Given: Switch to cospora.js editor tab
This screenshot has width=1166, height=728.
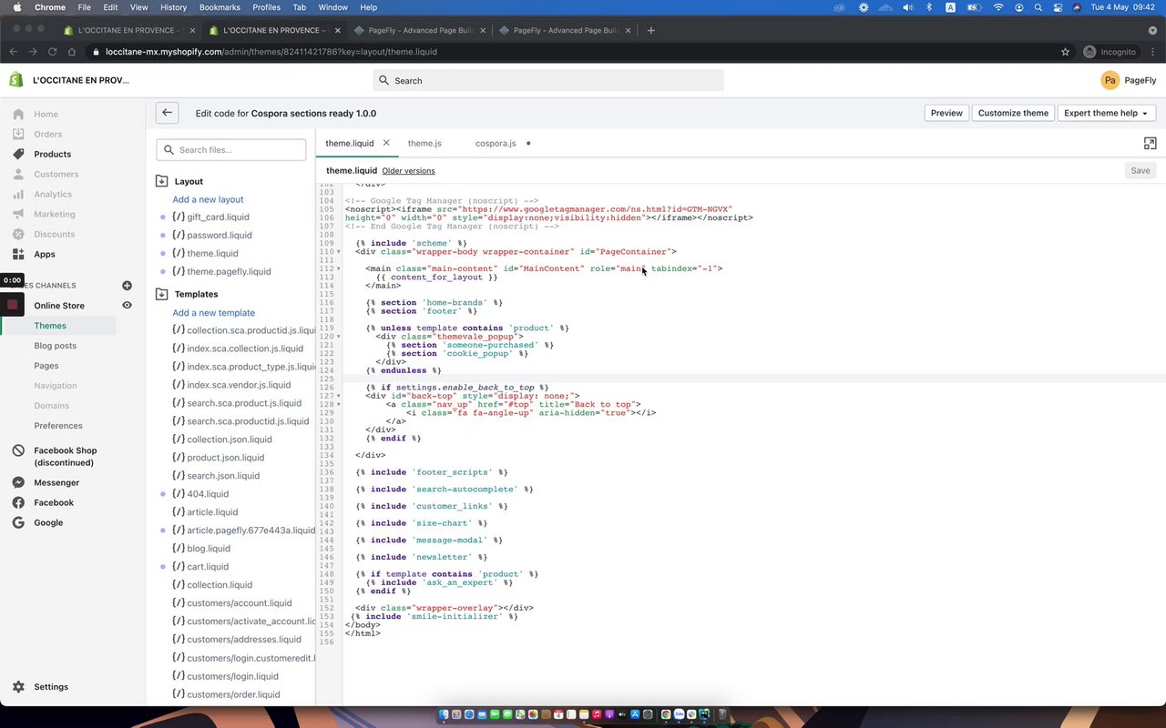Looking at the screenshot, I should pos(496,143).
